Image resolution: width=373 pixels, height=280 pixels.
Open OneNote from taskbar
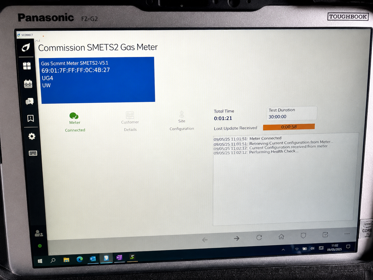coord(119,257)
